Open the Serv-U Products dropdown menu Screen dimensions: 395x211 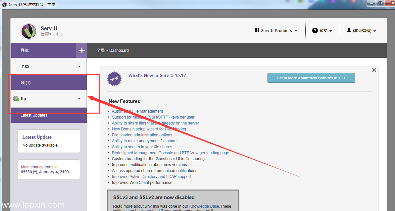point(276,31)
